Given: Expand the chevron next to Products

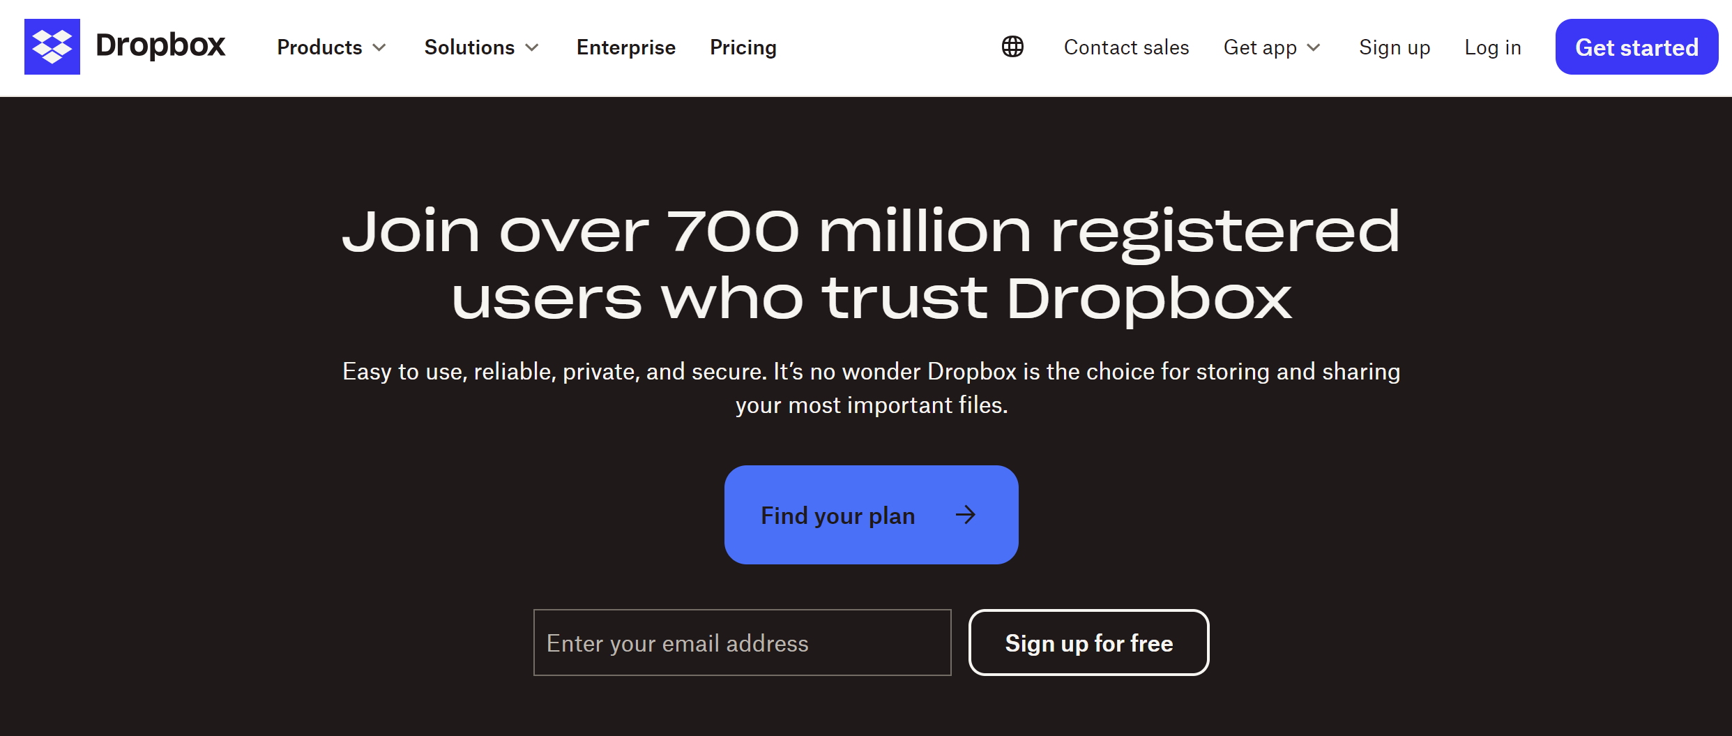Looking at the screenshot, I should 379,47.
